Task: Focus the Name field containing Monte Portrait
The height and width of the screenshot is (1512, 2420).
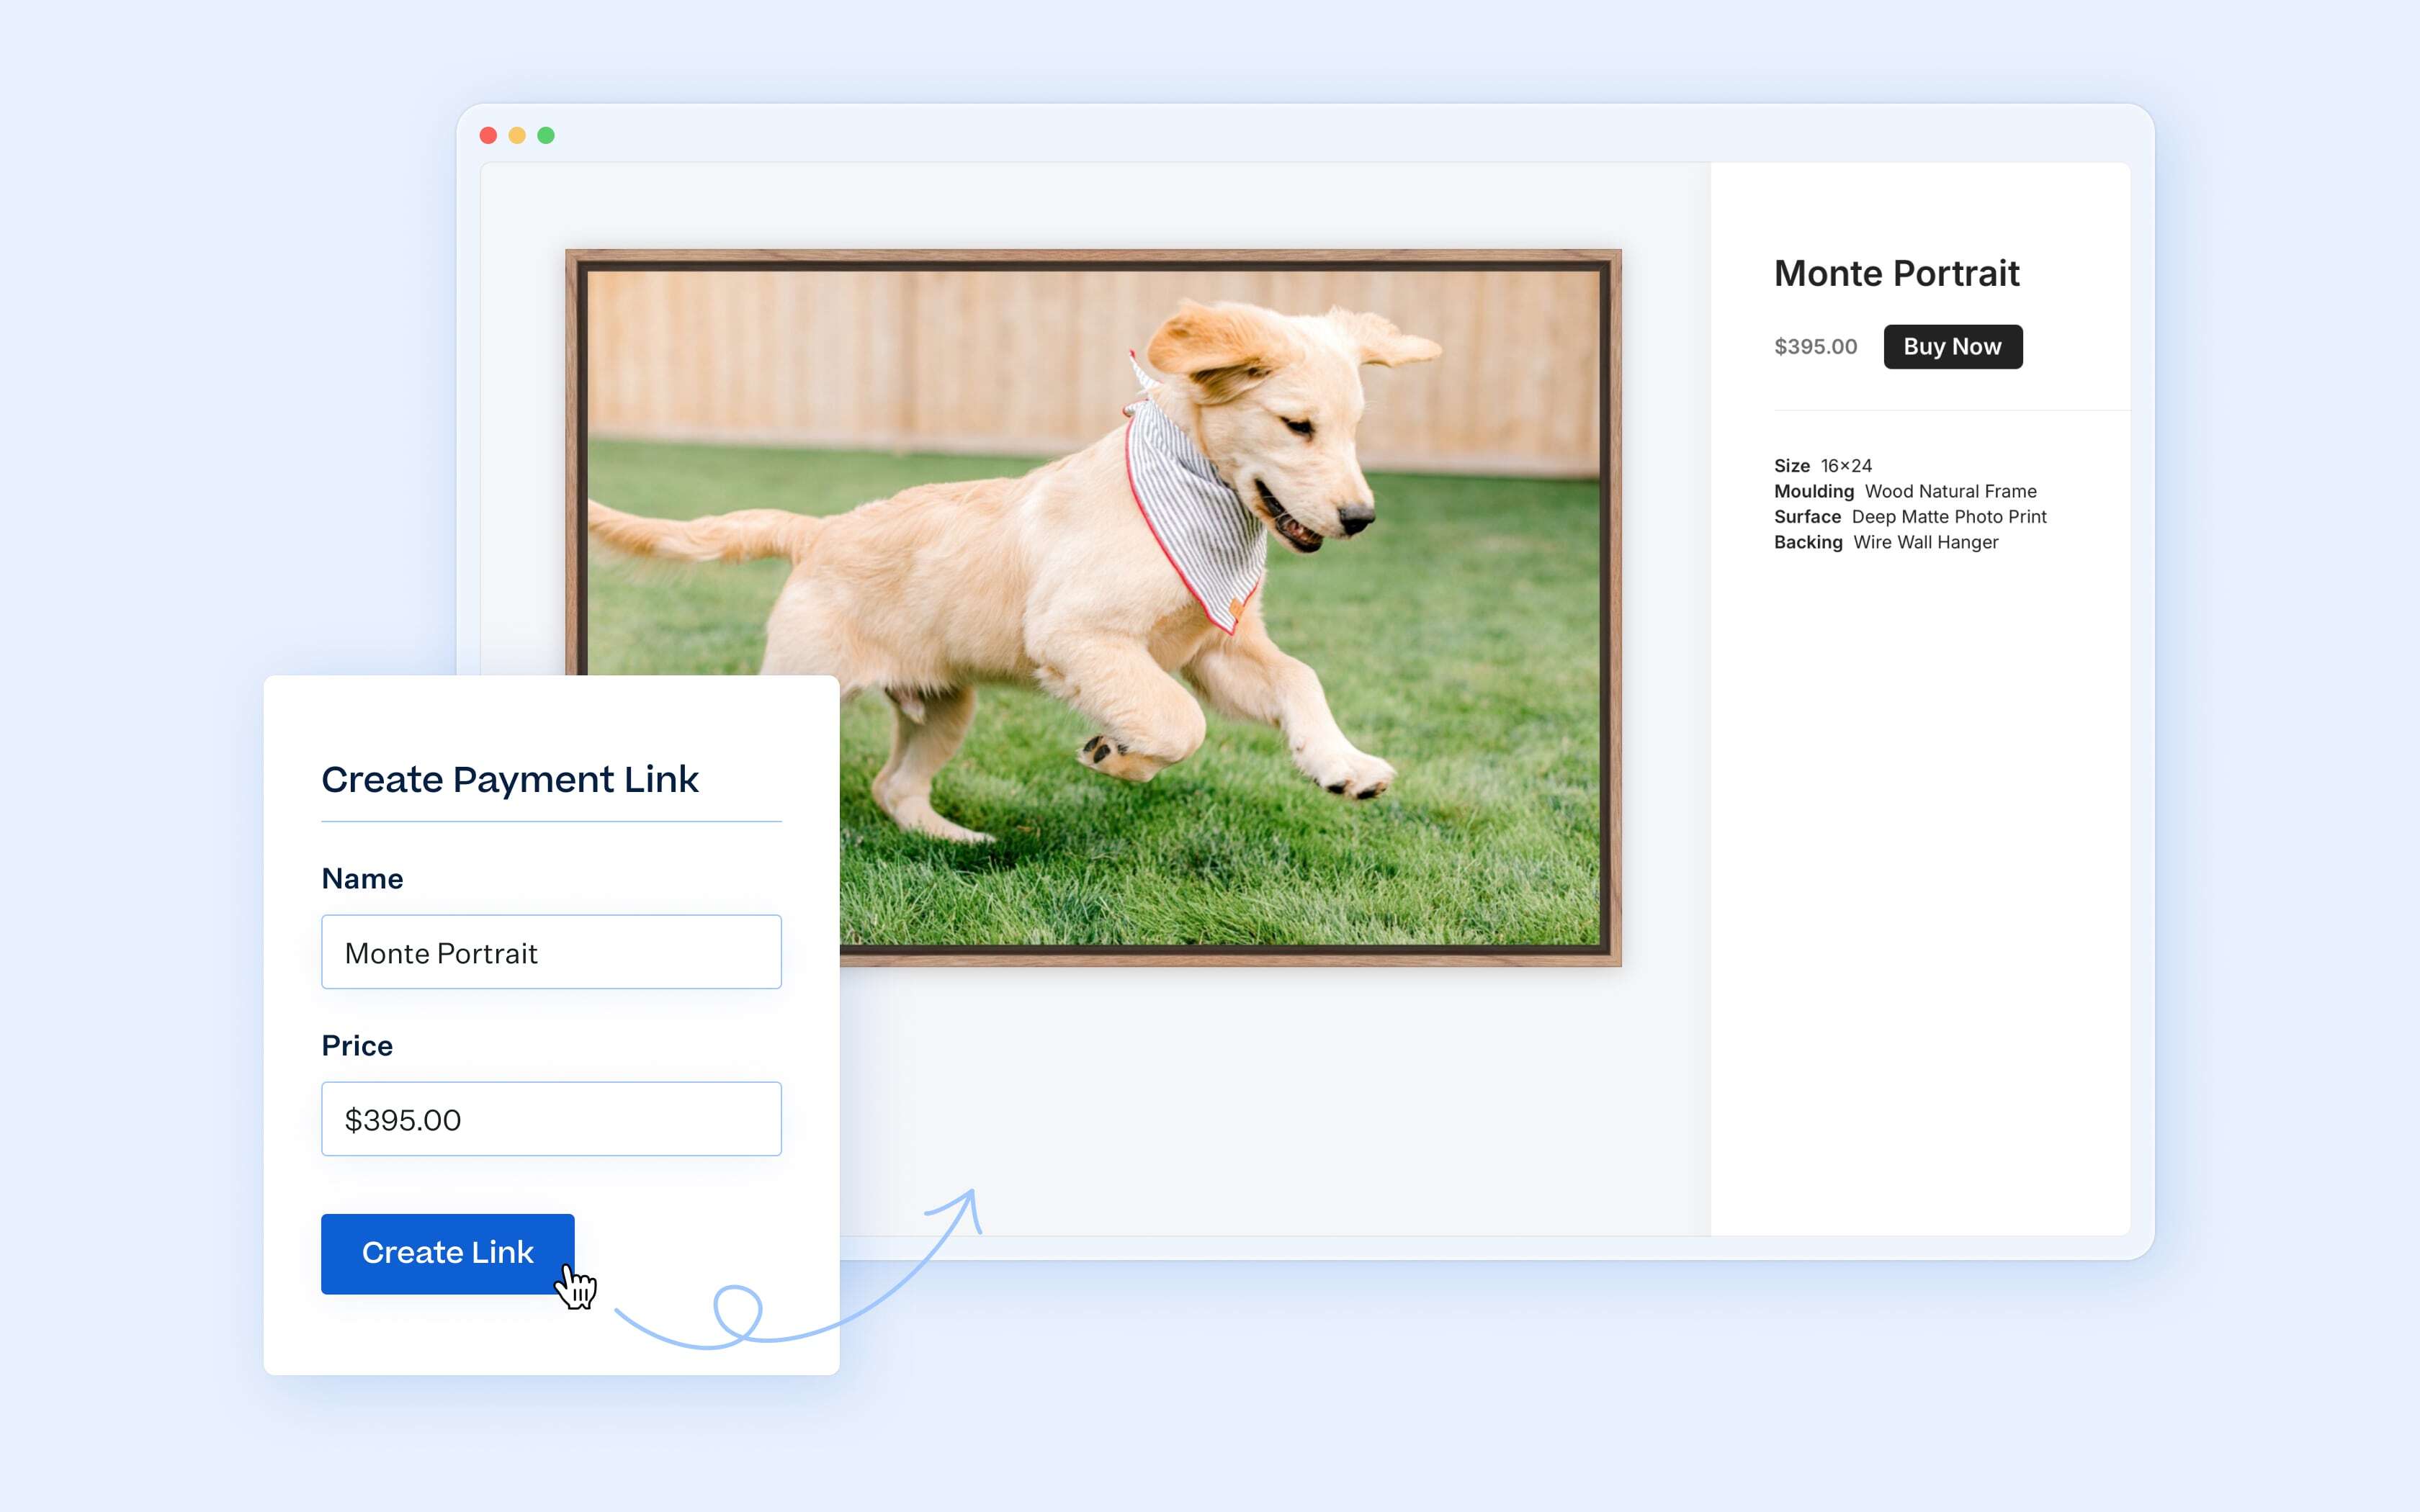Action: 551,952
